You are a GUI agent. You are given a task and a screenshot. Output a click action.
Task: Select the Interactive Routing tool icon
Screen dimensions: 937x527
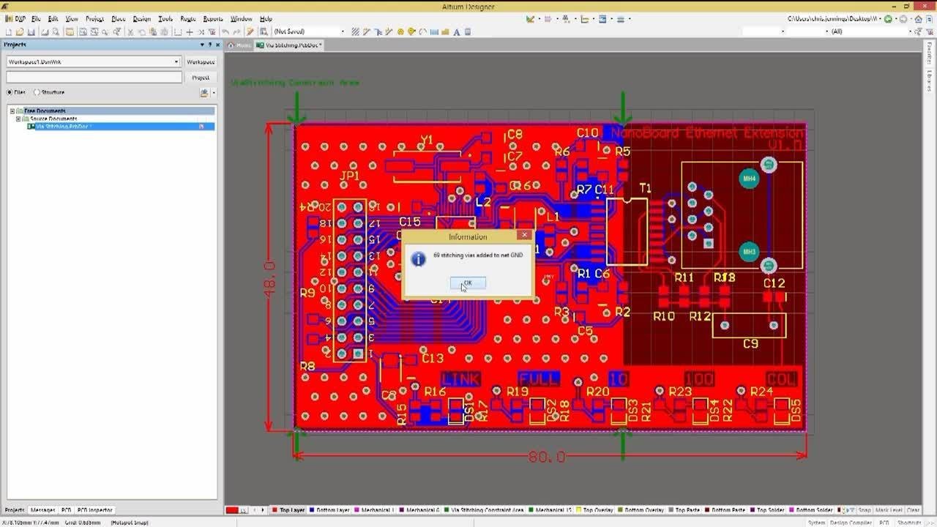367,31
